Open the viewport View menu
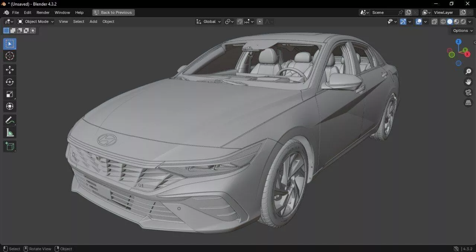 click(x=63, y=21)
